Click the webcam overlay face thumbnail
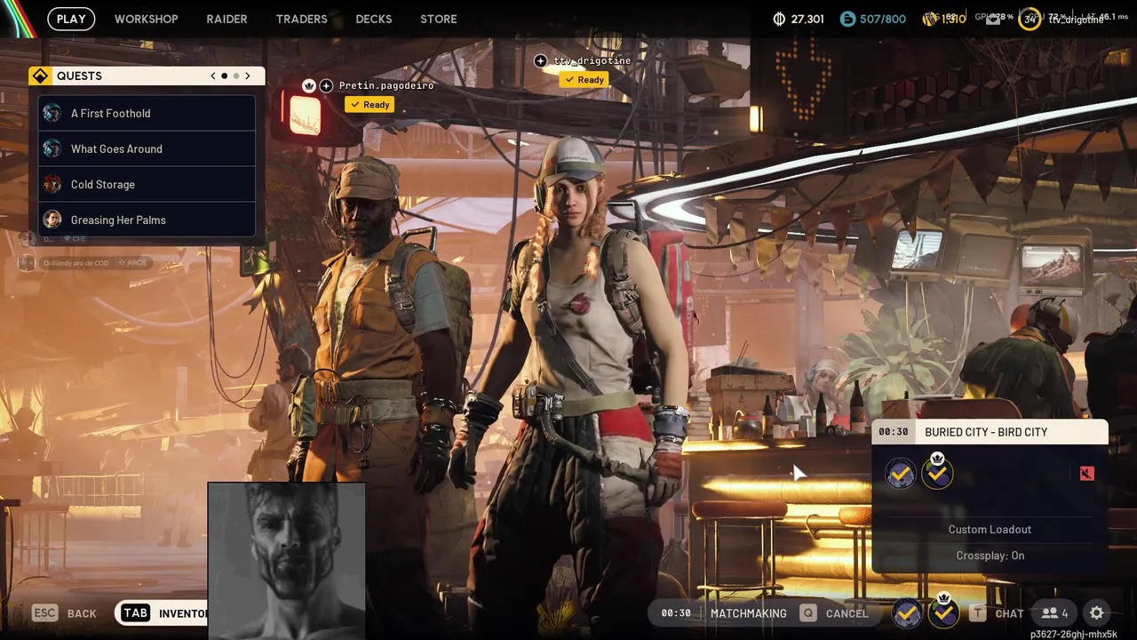 pyautogui.click(x=286, y=561)
